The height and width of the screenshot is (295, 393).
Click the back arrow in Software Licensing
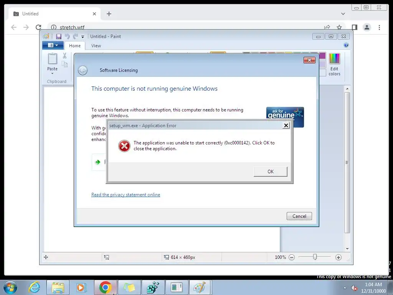click(83, 71)
